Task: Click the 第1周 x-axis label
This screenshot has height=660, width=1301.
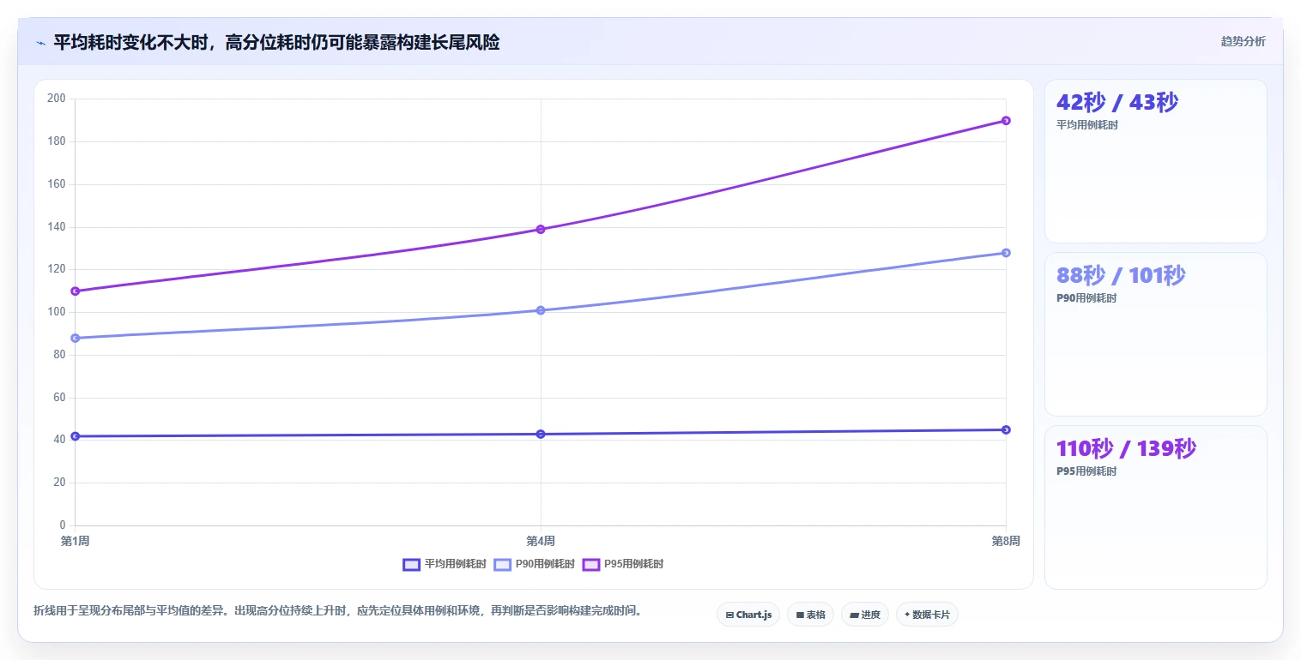Action: click(x=75, y=541)
